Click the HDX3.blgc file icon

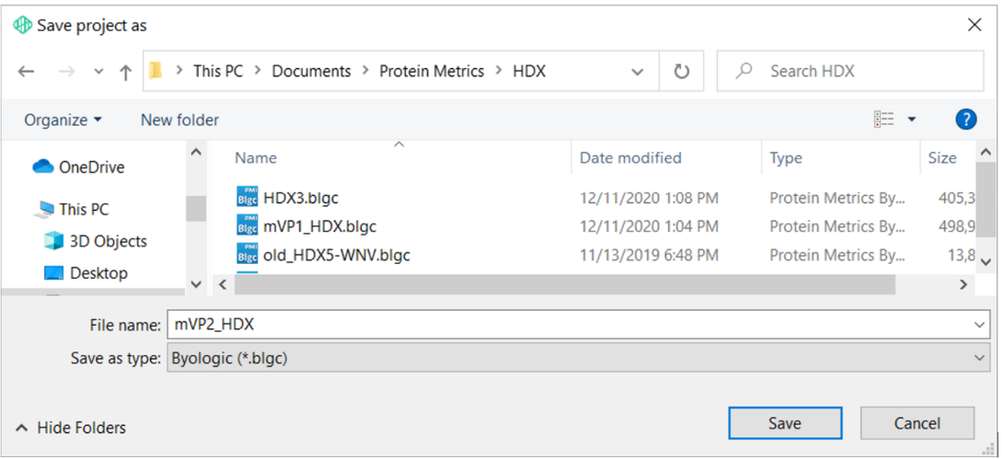click(x=248, y=198)
